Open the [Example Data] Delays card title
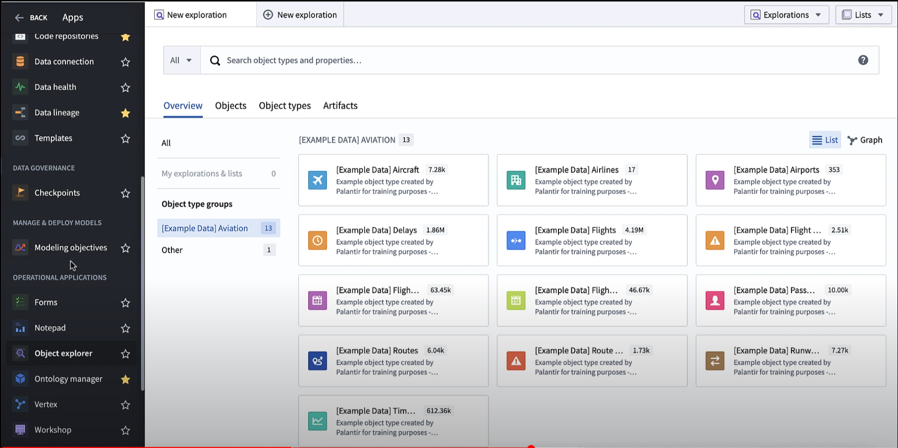The height and width of the screenshot is (448, 898). (x=377, y=230)
